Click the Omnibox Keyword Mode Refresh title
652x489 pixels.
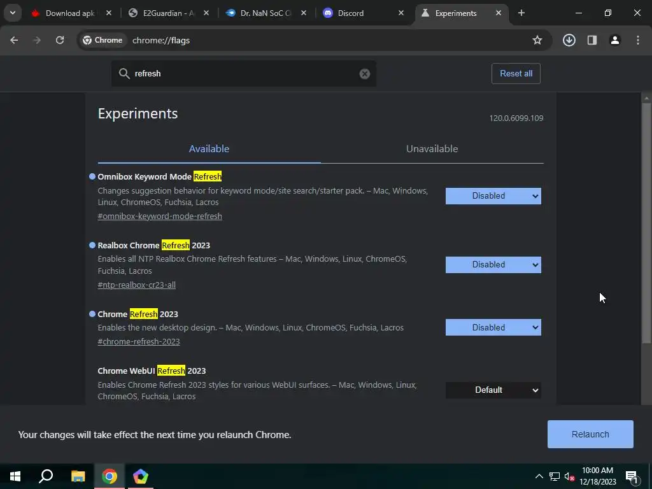point(160,177)
